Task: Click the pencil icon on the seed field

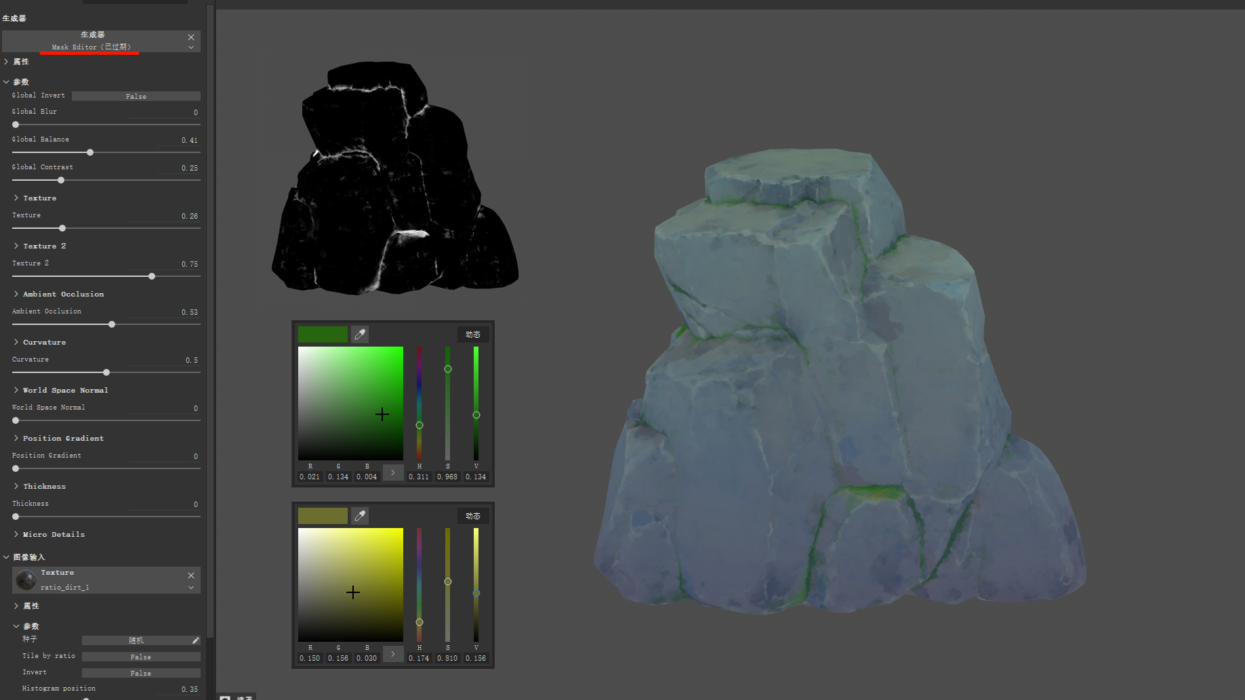Action: 195,640
